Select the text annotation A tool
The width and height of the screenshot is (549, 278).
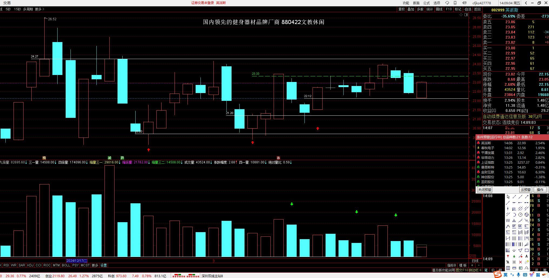(x=527, y=256)
